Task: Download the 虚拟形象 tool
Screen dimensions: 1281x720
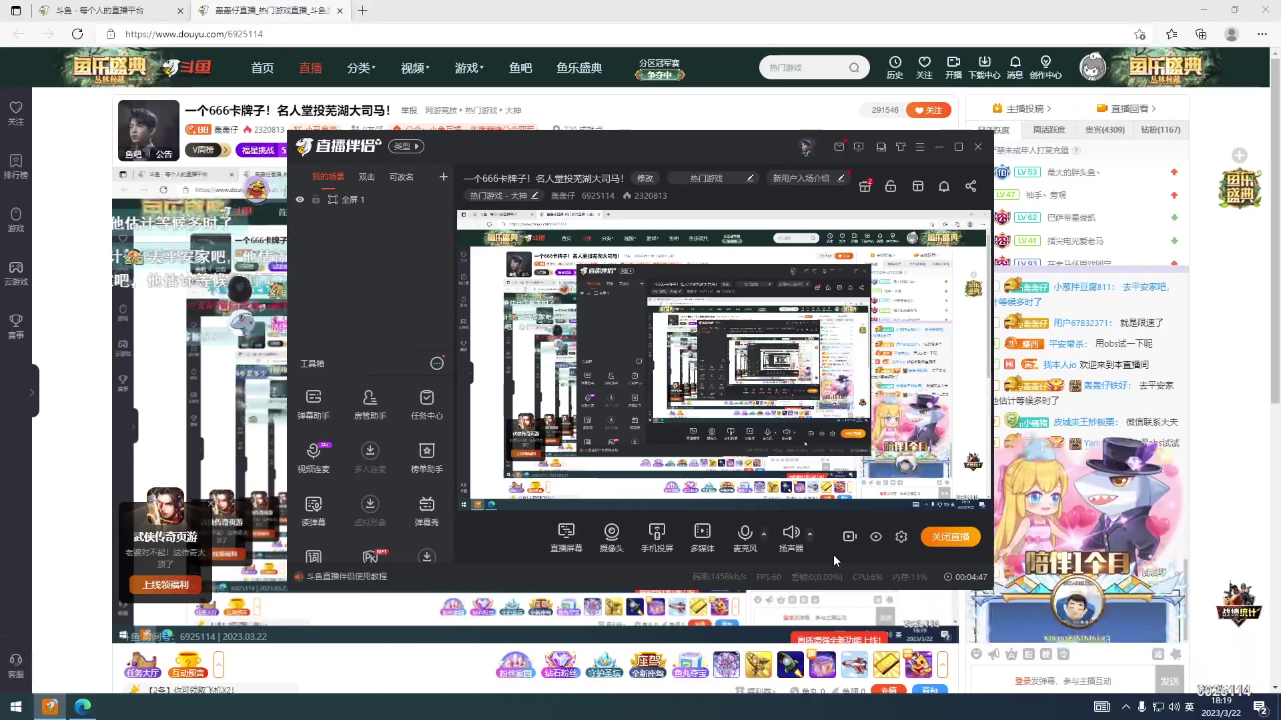Action: pos(370,511)
